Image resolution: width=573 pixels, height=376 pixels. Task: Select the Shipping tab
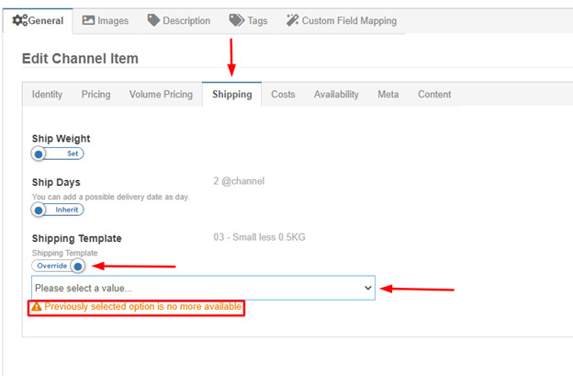pyautogui.click(x=231, y=95)
